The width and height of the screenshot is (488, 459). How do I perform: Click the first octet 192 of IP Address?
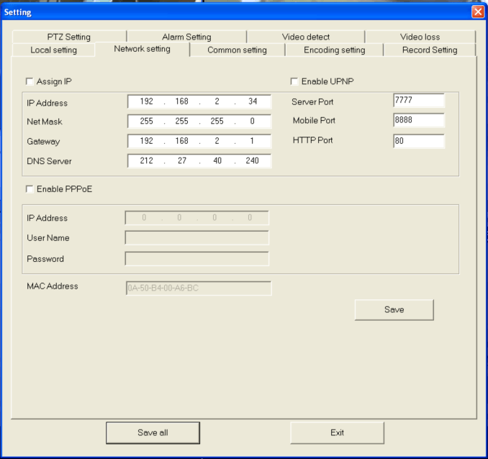pos(146,101)
